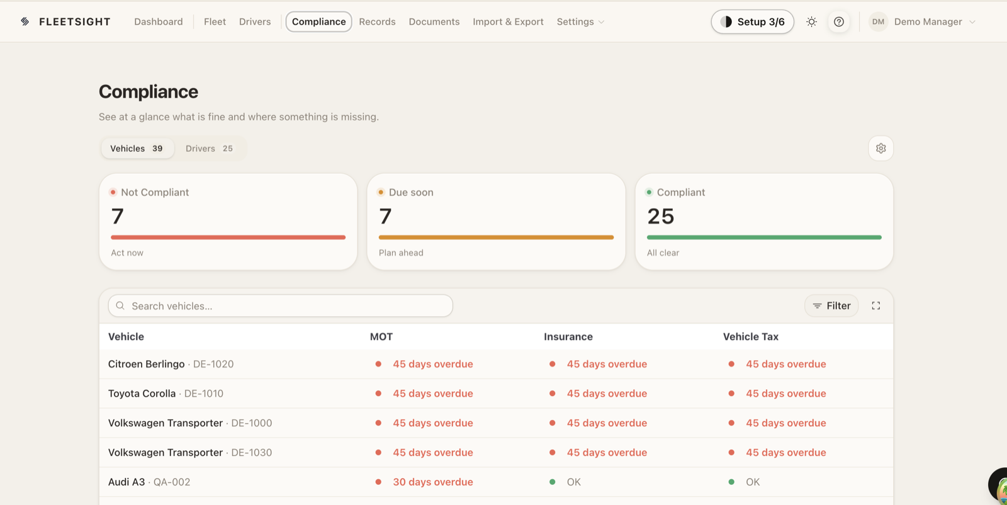
Task: Switch to the Drivers 25 tab
Action: click(x=209, y=149)
